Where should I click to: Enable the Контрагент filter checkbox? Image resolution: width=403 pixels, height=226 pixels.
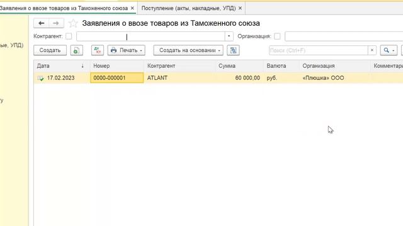[69, 36]
